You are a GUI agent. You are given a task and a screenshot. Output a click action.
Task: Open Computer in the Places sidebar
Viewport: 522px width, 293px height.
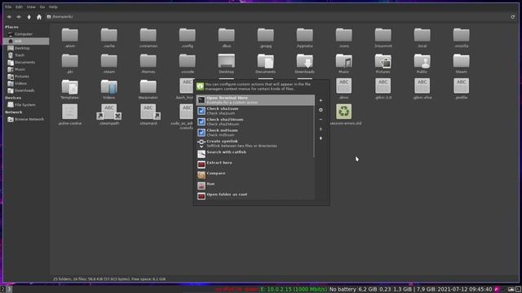coord(26,34)
